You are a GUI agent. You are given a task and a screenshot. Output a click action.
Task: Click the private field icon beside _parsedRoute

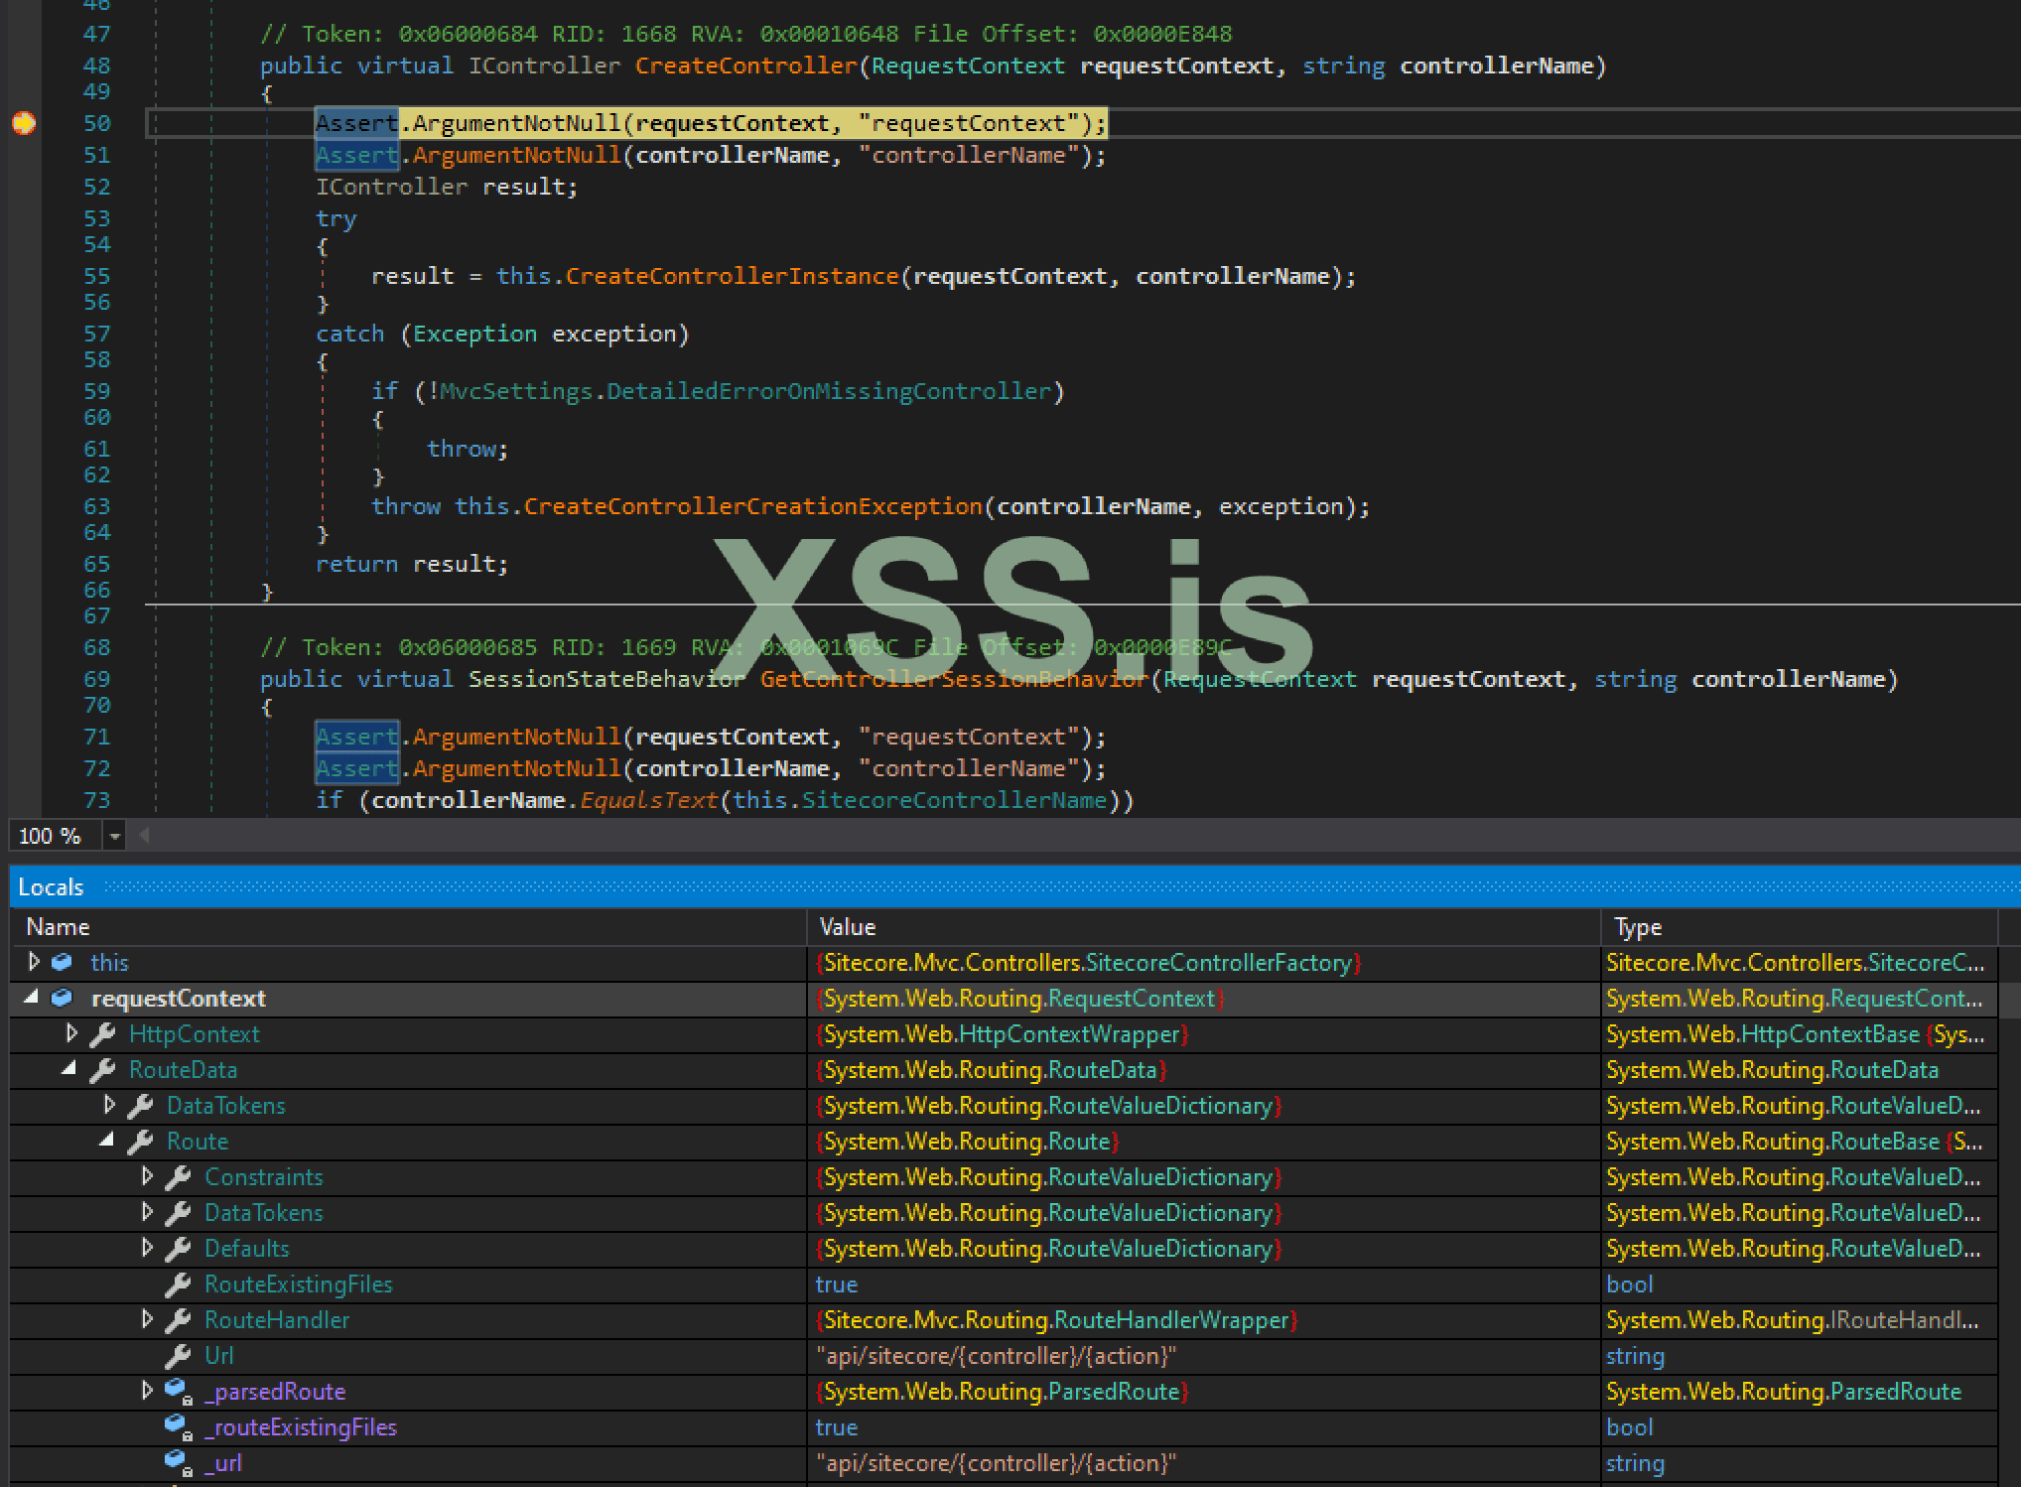pos(178,1392)
